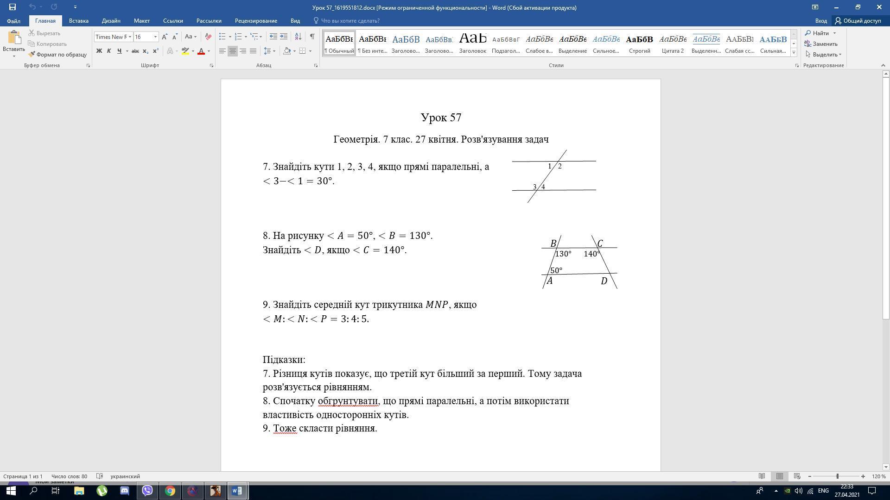Toggle center alignment button
This screenshot has width=890, height=500.
point(233,51)
